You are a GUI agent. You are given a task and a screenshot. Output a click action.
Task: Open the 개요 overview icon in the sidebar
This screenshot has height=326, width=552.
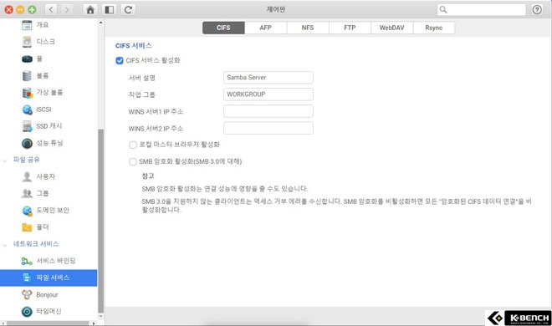click(x=27, y=25)
